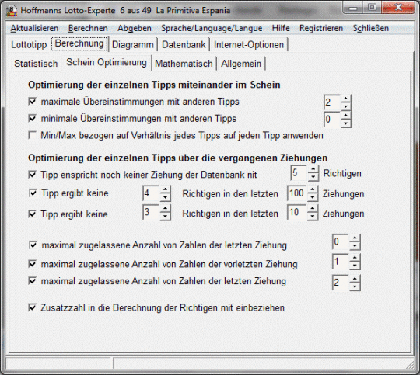Click the Ziehungen field showing 100

point(297,193)
